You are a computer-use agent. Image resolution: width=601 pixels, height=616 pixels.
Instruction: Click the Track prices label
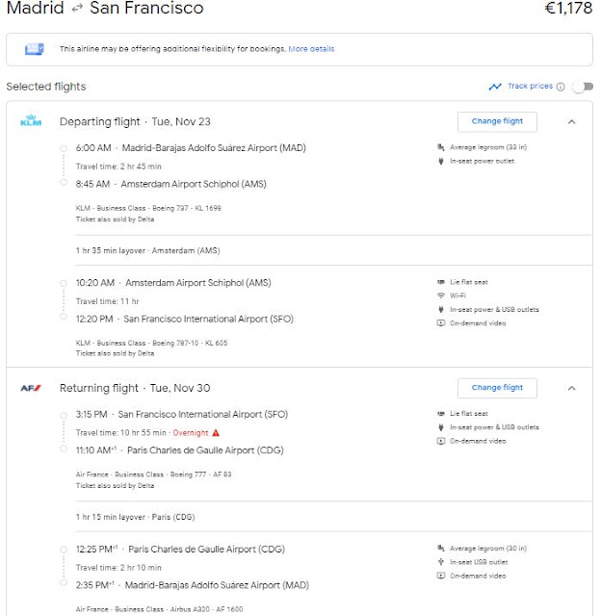pos(530,86)
